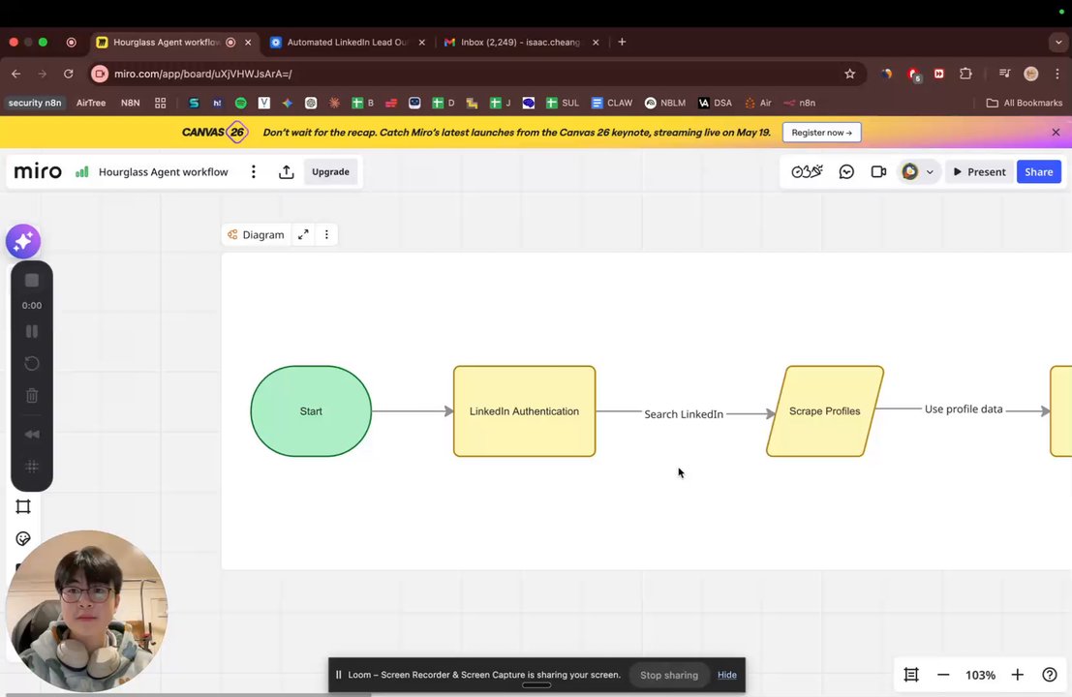Open the AirTree bookmark
This screenshot has width=1072, height=697.
tap(91, 104)
